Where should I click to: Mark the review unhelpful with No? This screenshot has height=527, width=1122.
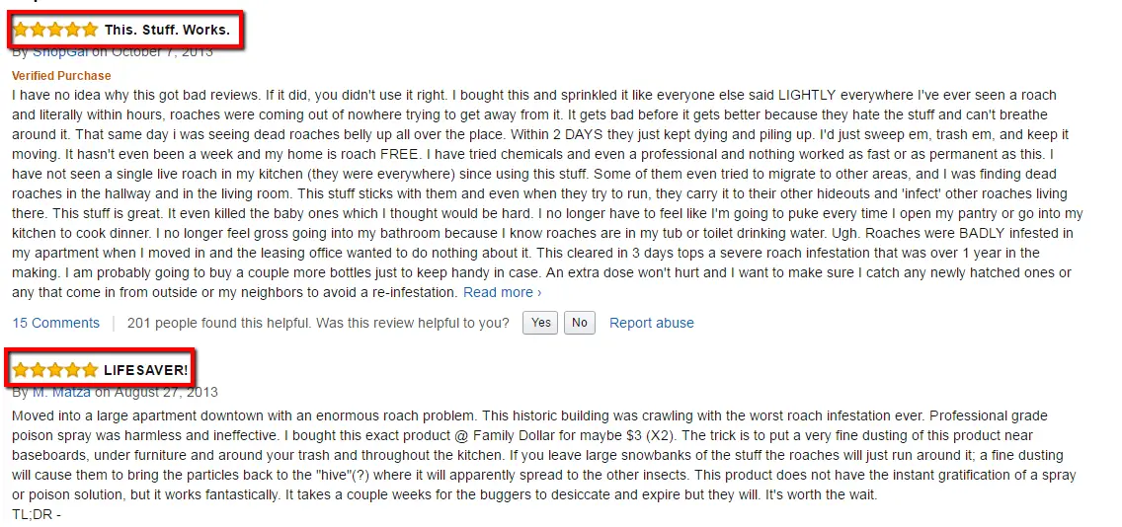[x=580, y=323]
